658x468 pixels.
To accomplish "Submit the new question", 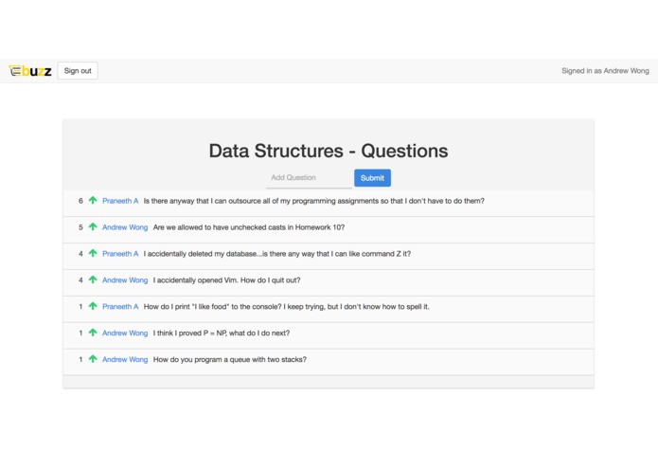I will pyautogui.click(x=372, y=178).
